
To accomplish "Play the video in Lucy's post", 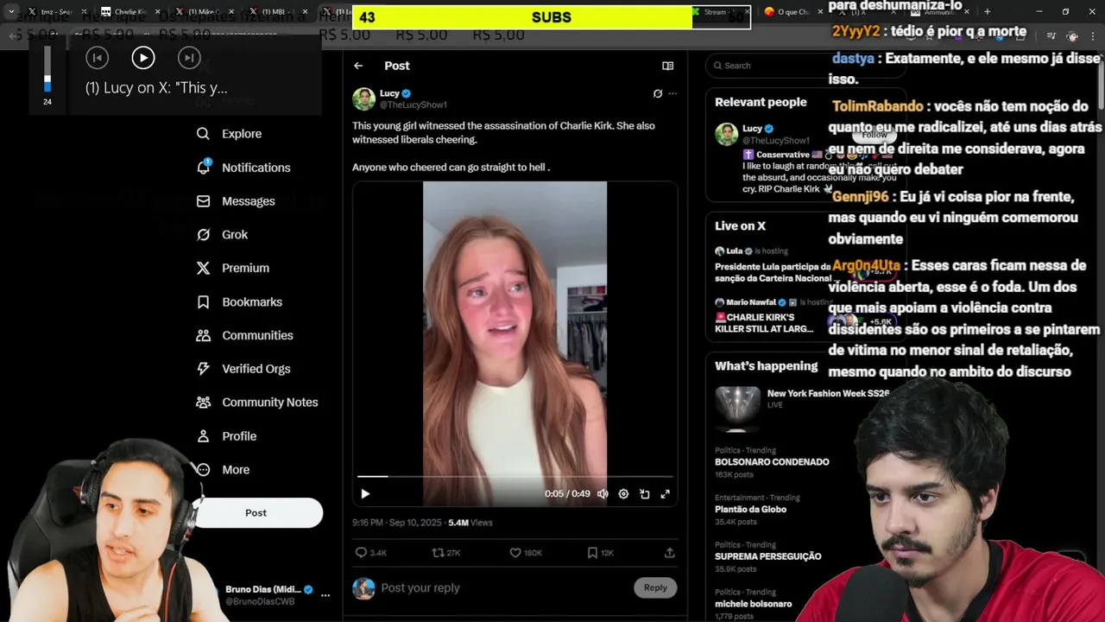I will click(365, 494).
